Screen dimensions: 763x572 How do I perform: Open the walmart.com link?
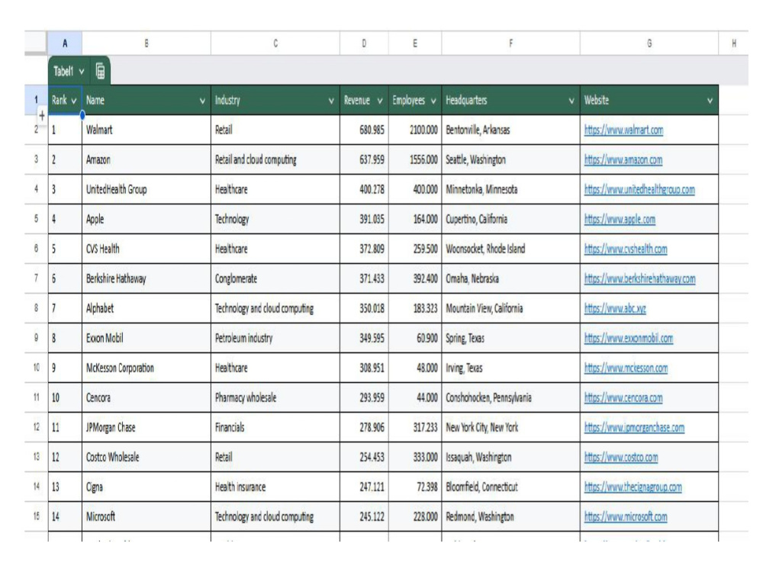623,130
